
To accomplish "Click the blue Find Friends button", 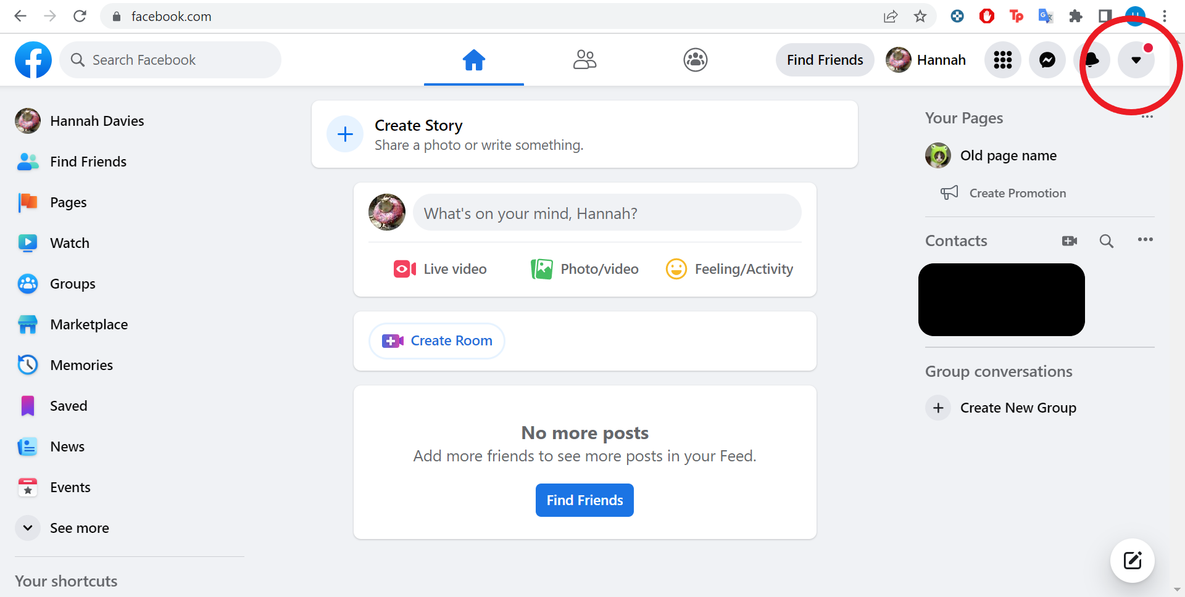I will coord(584,500).
